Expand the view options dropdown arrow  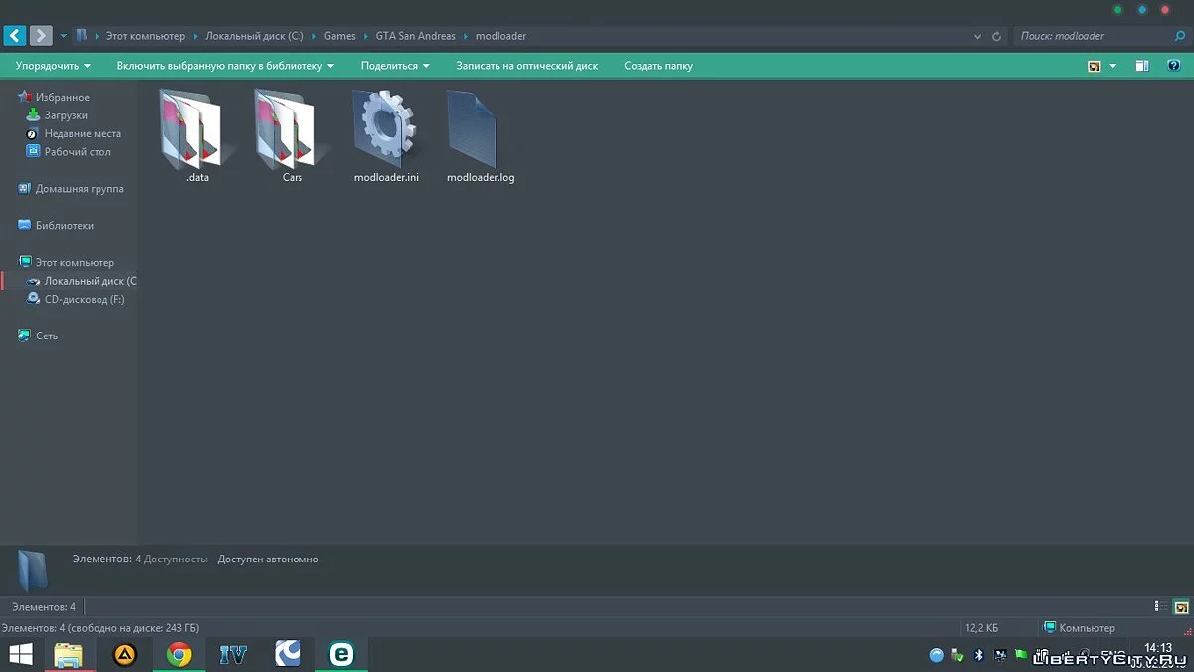(1112, 66)
